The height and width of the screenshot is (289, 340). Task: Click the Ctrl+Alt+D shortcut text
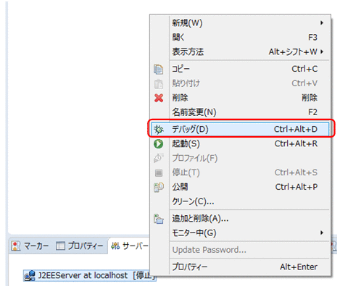click(x=296, y=130)
